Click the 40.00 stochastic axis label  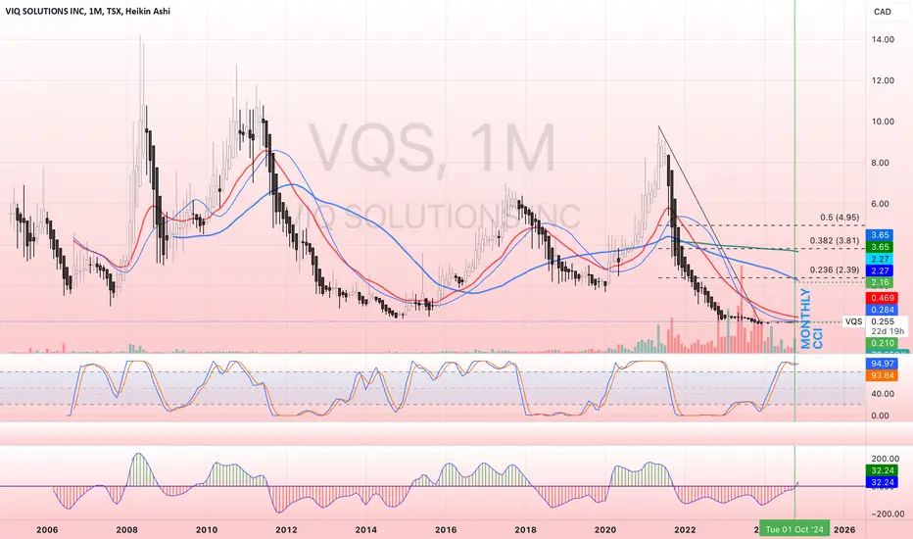[x=883, y=394]
